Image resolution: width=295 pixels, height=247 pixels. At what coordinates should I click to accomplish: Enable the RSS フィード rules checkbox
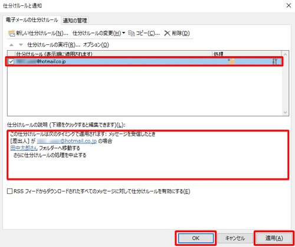tap(9, 191)
